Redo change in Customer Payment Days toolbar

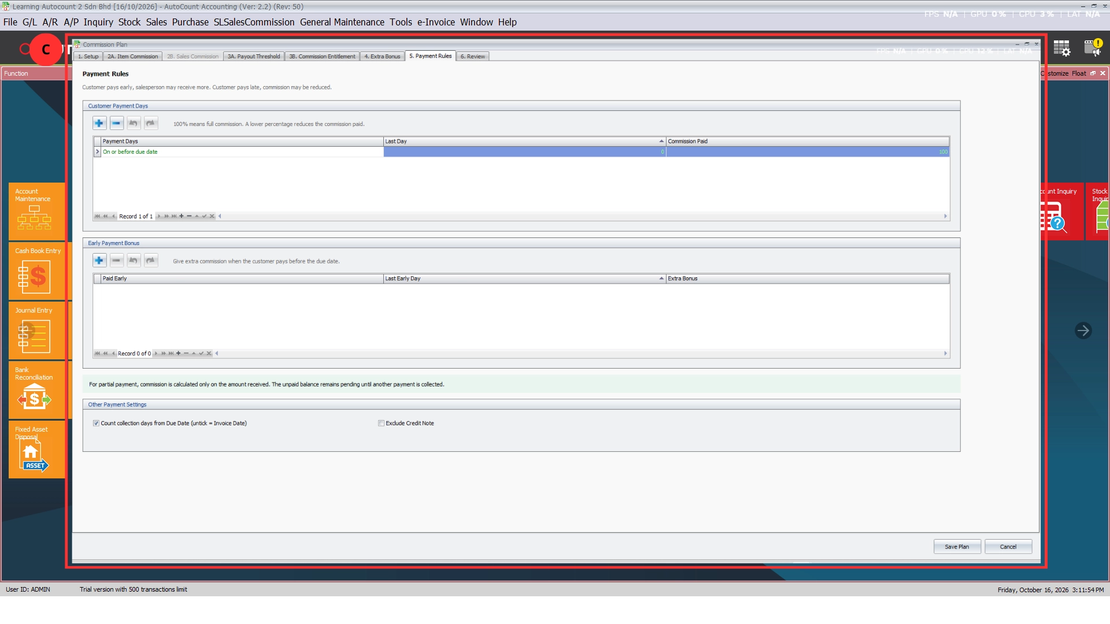(x=150, y=123)
